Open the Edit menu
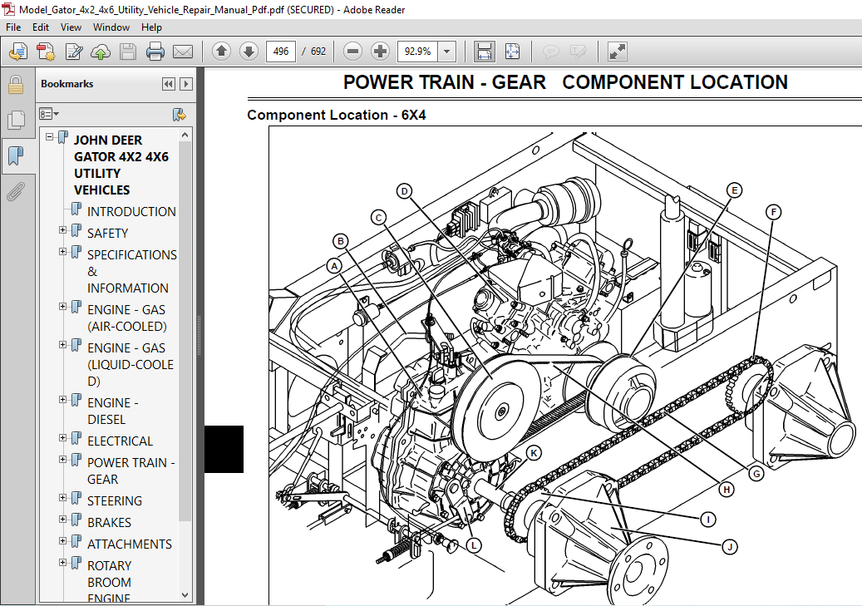This screenshot has height=606, width=862. coord(41,27)
